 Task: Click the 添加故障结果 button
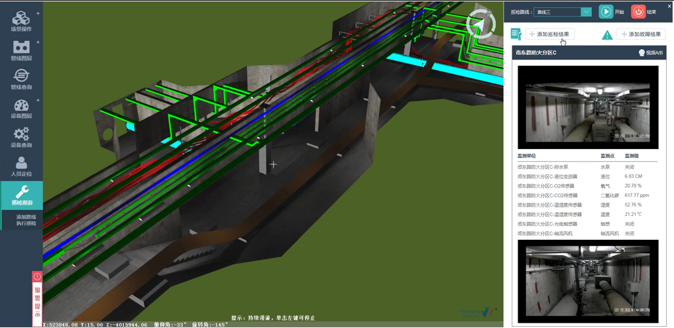[x=641, y=34]
